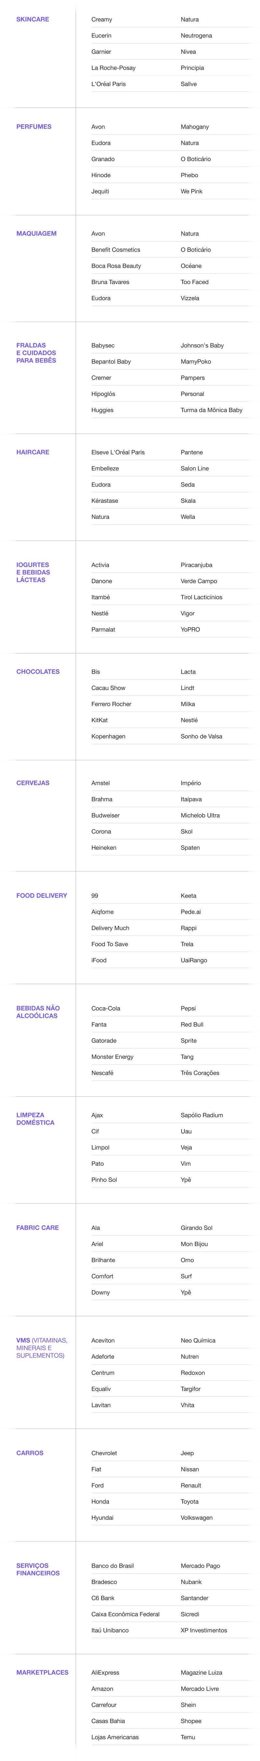The width and height of the screenshot is (260, 1761).
Task: Select La Roche-Posay in the skincare list
Action: tap(113, 68)
